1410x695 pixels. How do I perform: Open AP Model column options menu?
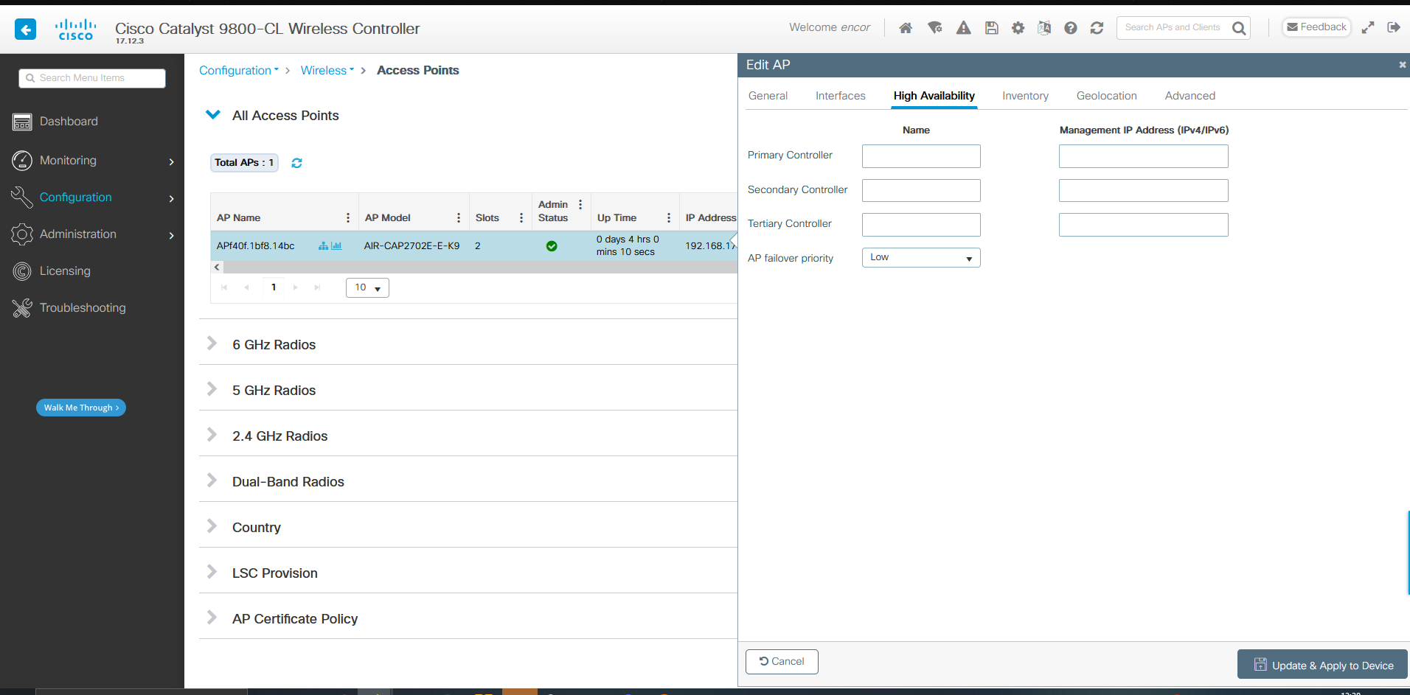pos(459,218)
